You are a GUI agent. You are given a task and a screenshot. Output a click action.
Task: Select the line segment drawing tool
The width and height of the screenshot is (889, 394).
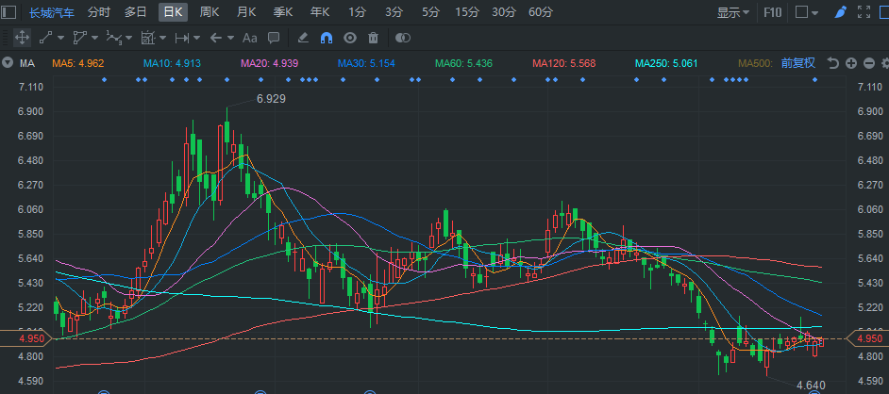click(x=45, y=38)
